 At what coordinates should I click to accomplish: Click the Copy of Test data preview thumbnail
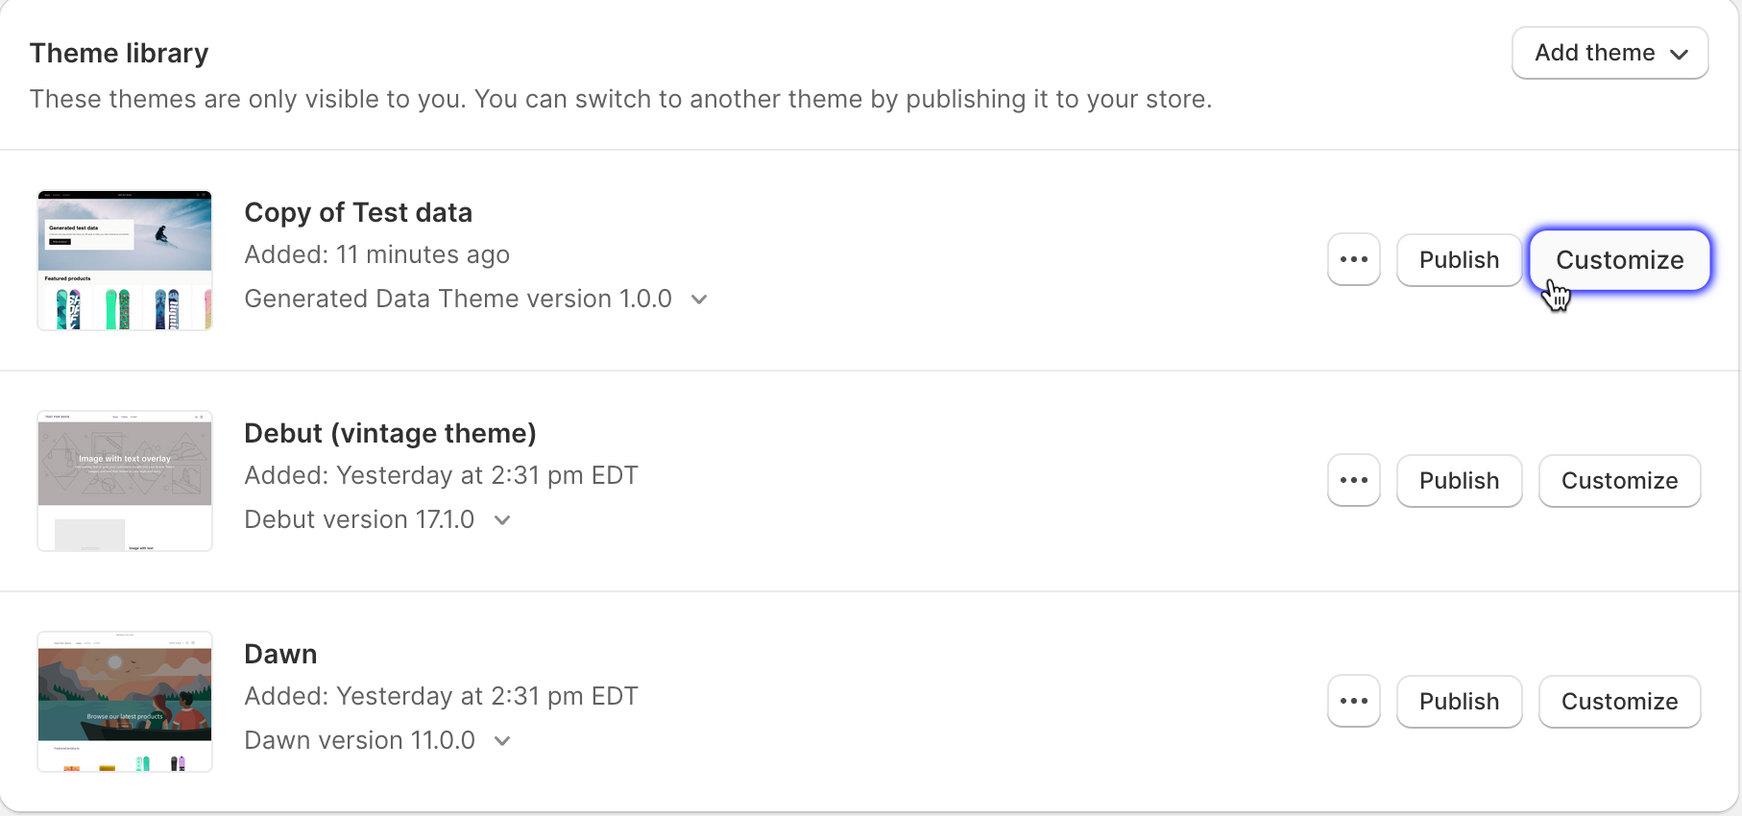pyautogui.click(x=124, y=259)
